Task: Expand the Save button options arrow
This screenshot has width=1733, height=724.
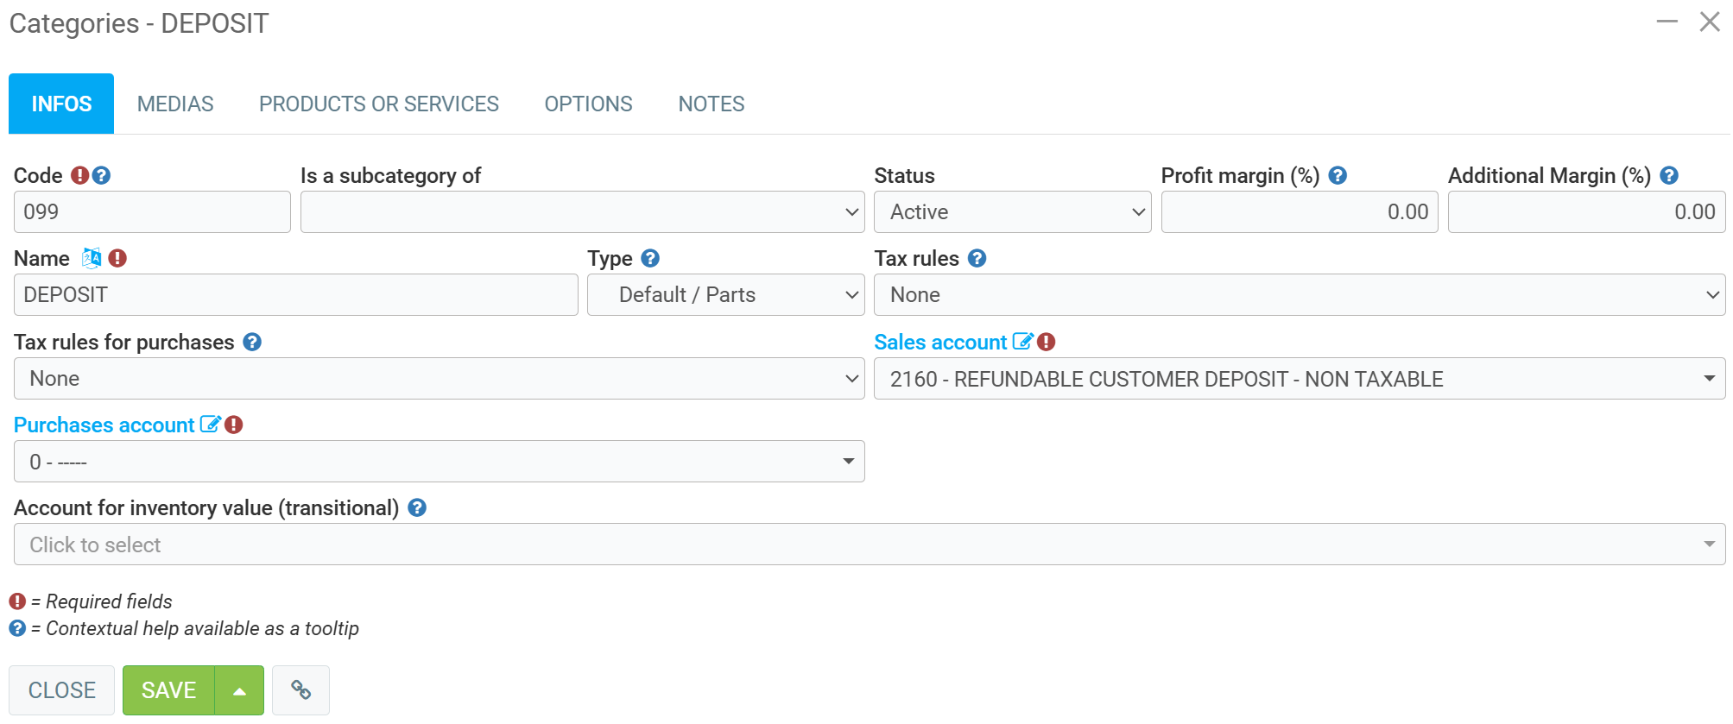Action: [239, 690]
